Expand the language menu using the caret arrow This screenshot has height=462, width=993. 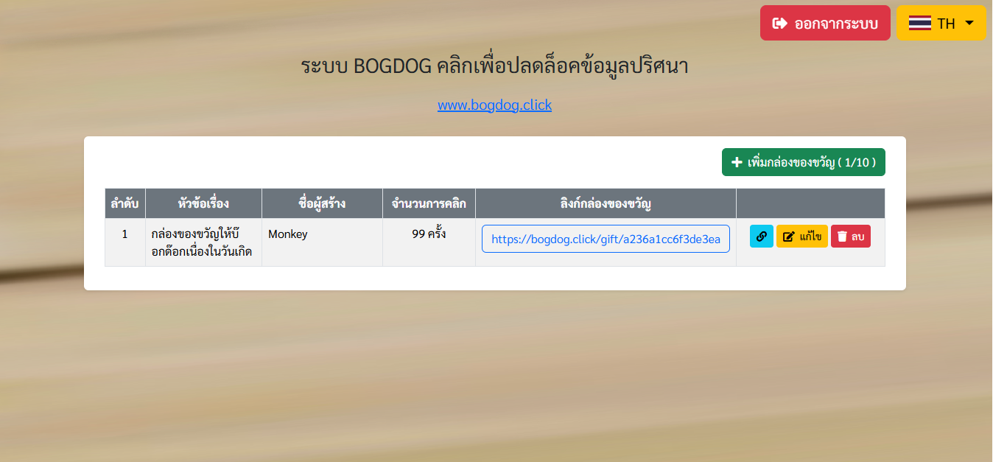969,23
